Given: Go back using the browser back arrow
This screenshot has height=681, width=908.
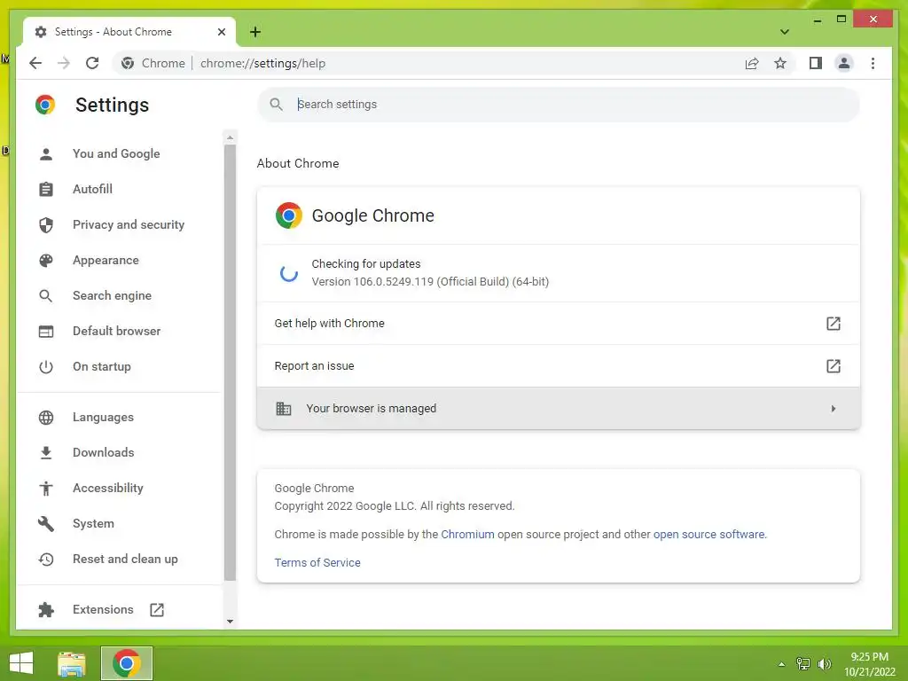Looking at the screenshot, I should [x=35, y=63].
